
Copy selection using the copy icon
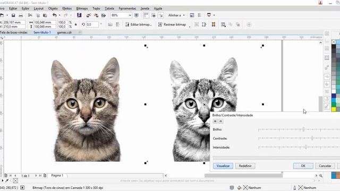pos(38,15)
